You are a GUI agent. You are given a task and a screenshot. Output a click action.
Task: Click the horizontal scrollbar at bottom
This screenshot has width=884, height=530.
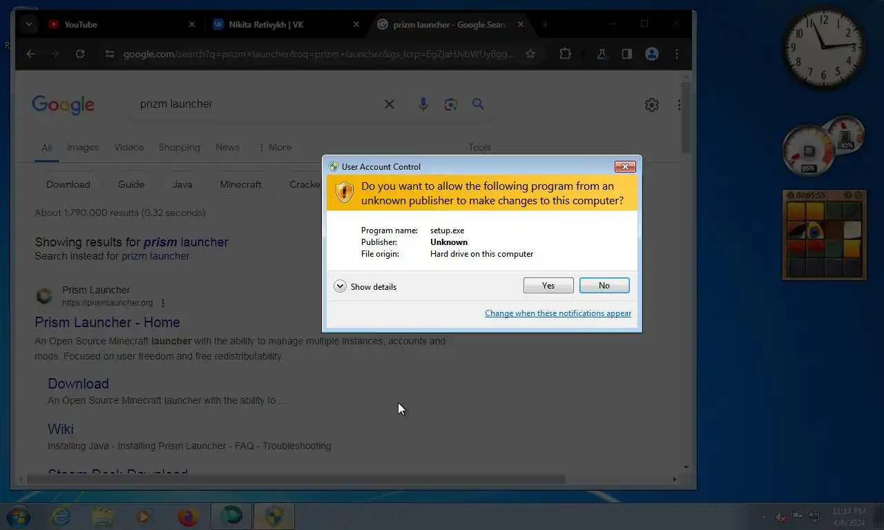click(297, 479)
